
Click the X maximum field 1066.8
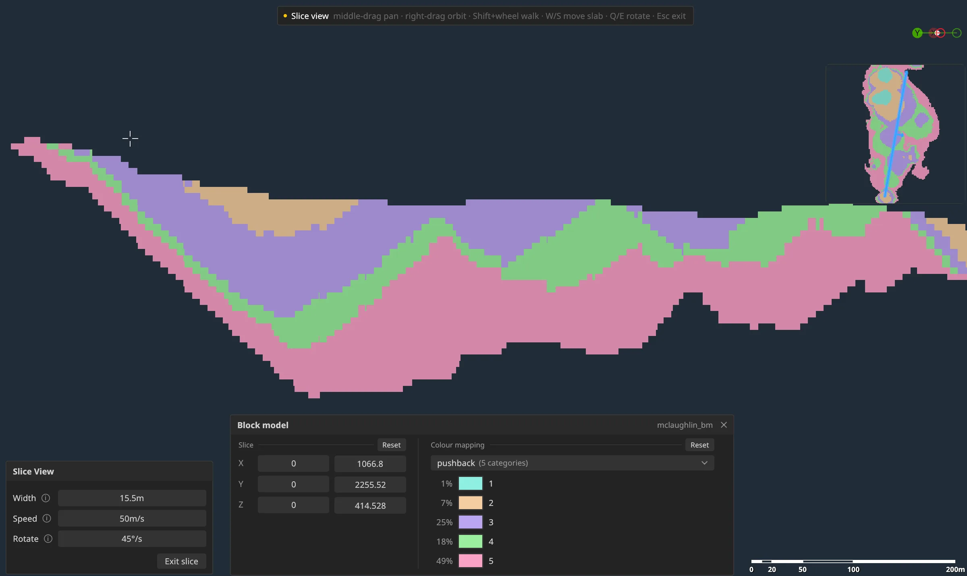point(370,464)
